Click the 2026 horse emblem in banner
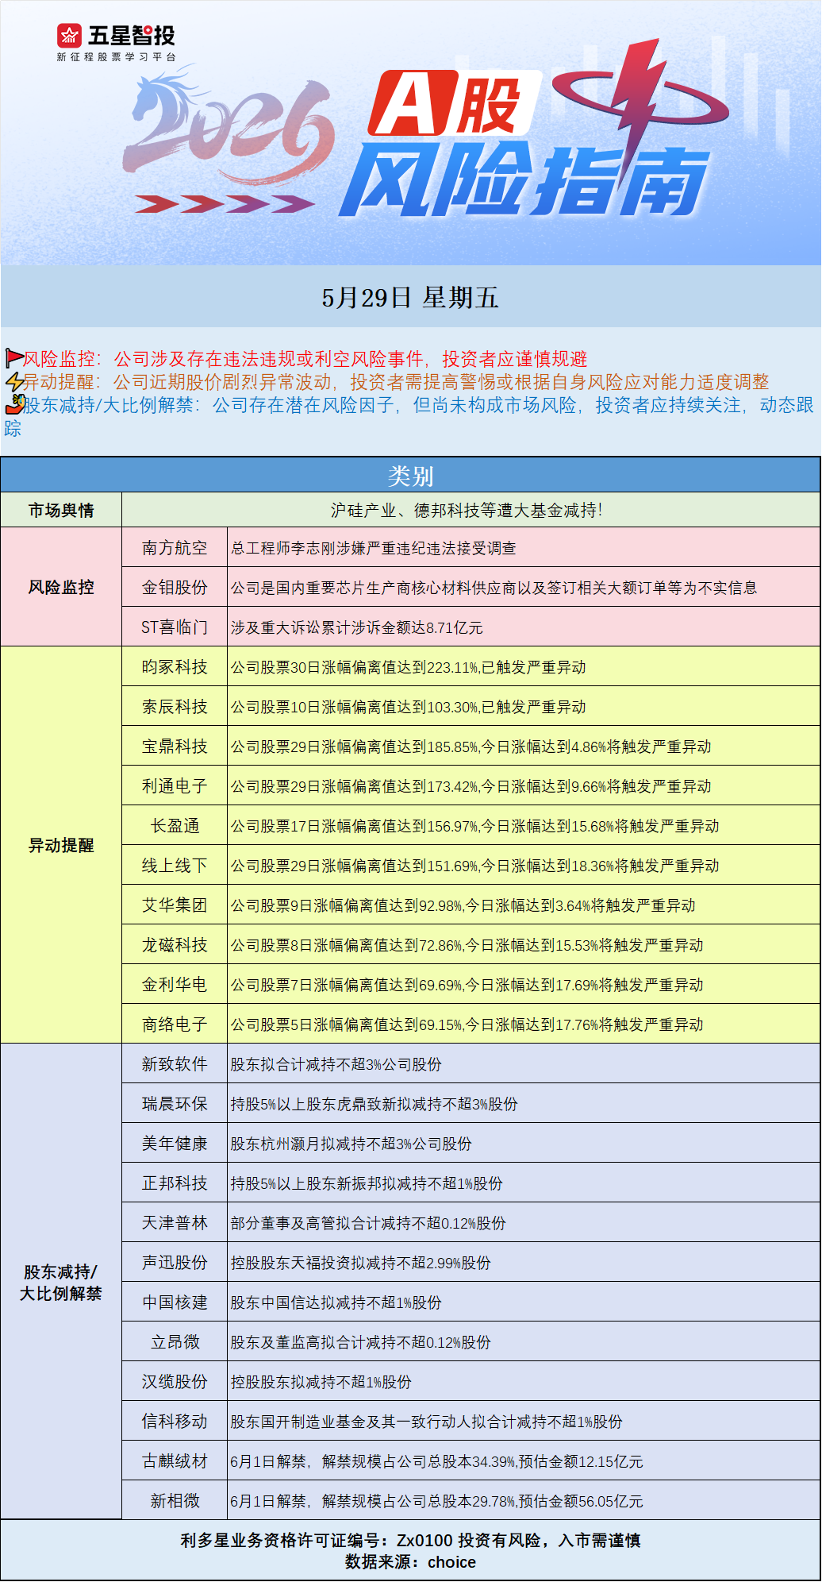Image resolution: width=822 pixels, height=1582 pixels. coord(230,127)
